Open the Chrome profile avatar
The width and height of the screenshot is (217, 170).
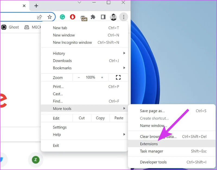point(113,17)
